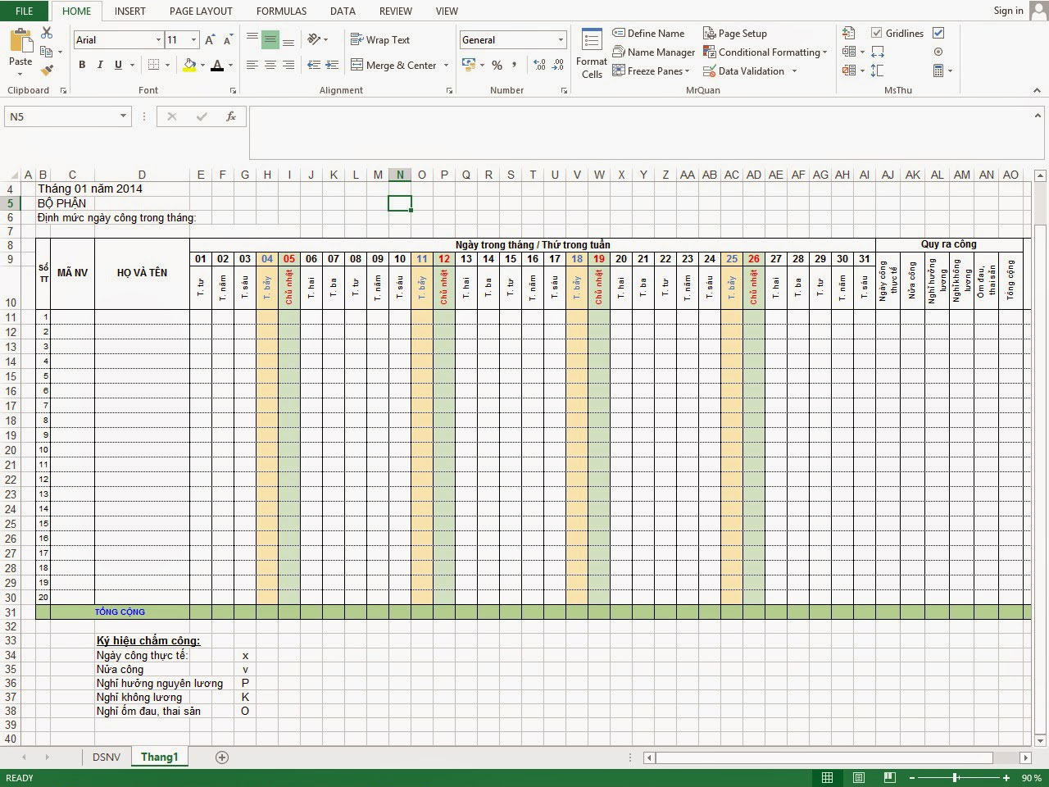
Task: Open the FORMULAS ribbon tab
Action: 281,11
